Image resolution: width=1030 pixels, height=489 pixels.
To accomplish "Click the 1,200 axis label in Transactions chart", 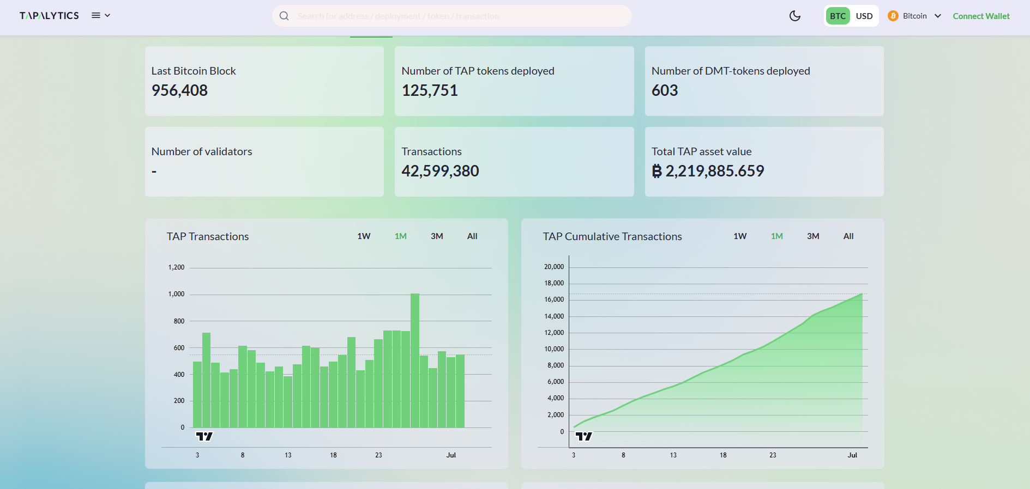I will [x=176, y=267].
